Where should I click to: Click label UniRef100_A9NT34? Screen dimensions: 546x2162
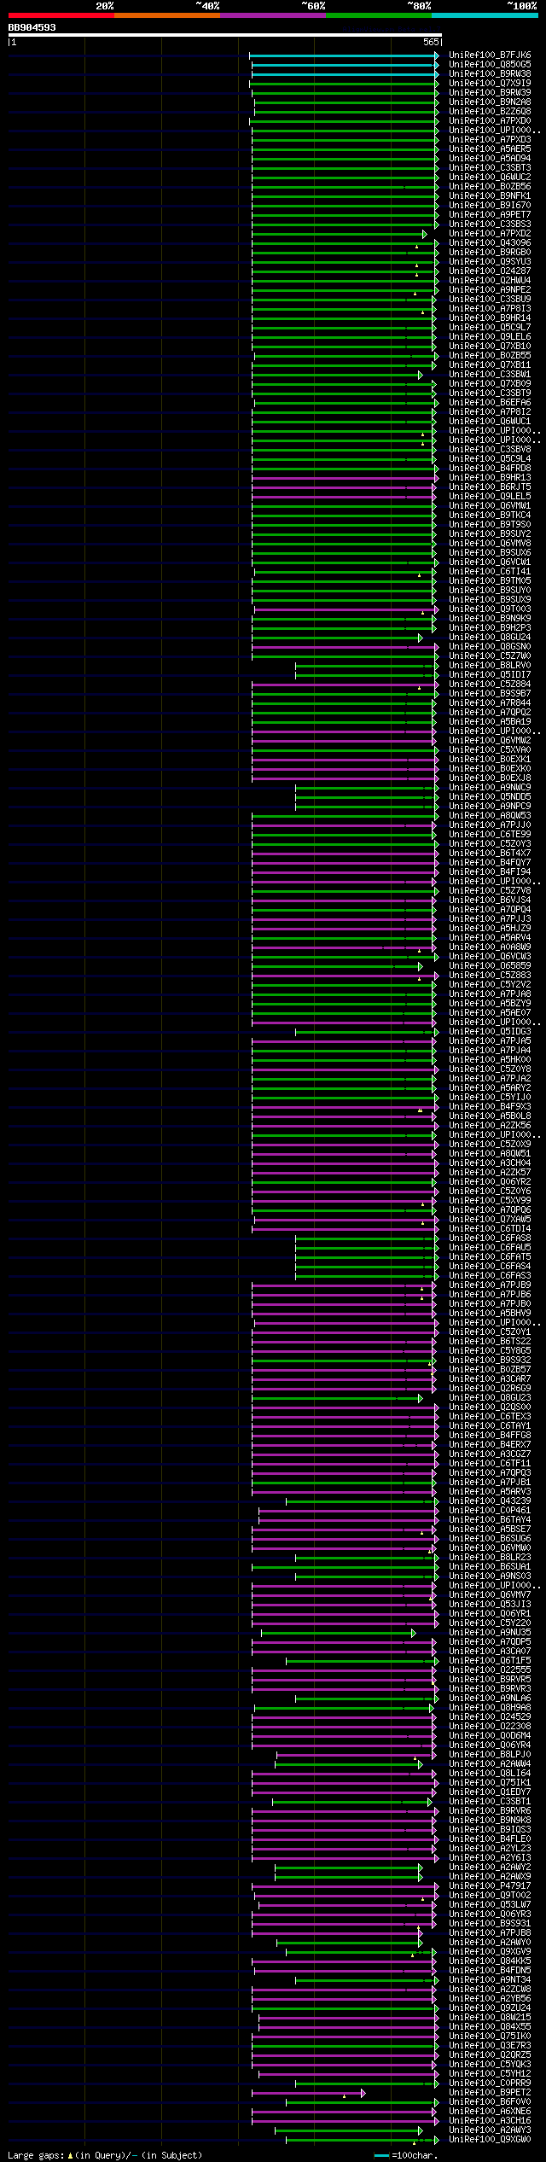(490, 1980)
